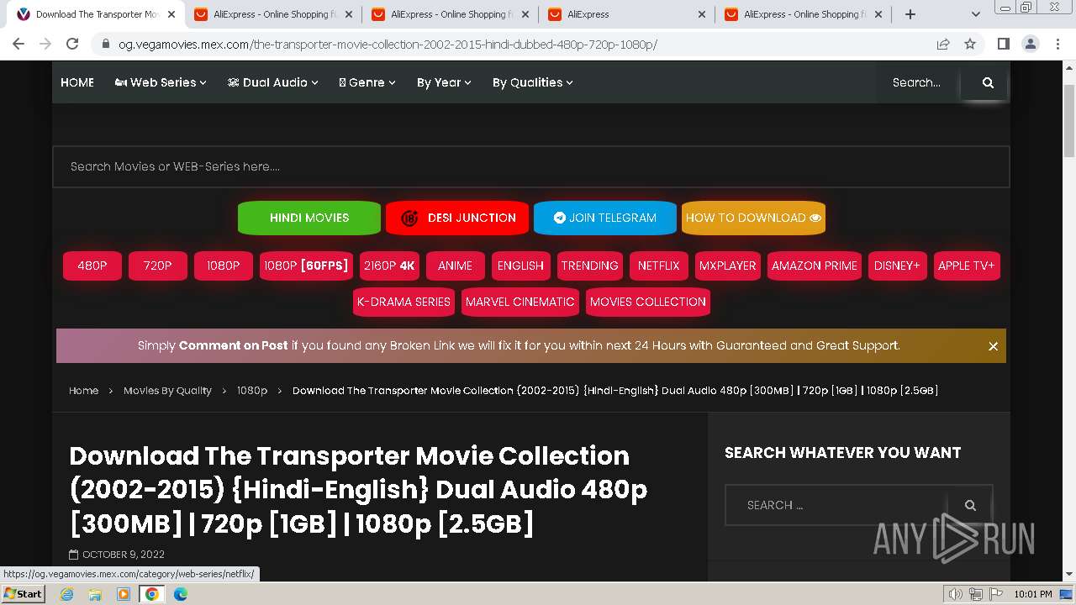Switch to the last AliExpress tab

coord(804,14)
